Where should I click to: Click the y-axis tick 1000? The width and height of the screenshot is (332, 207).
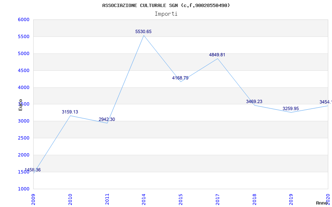pyautogui.click(x=24, y=189)
